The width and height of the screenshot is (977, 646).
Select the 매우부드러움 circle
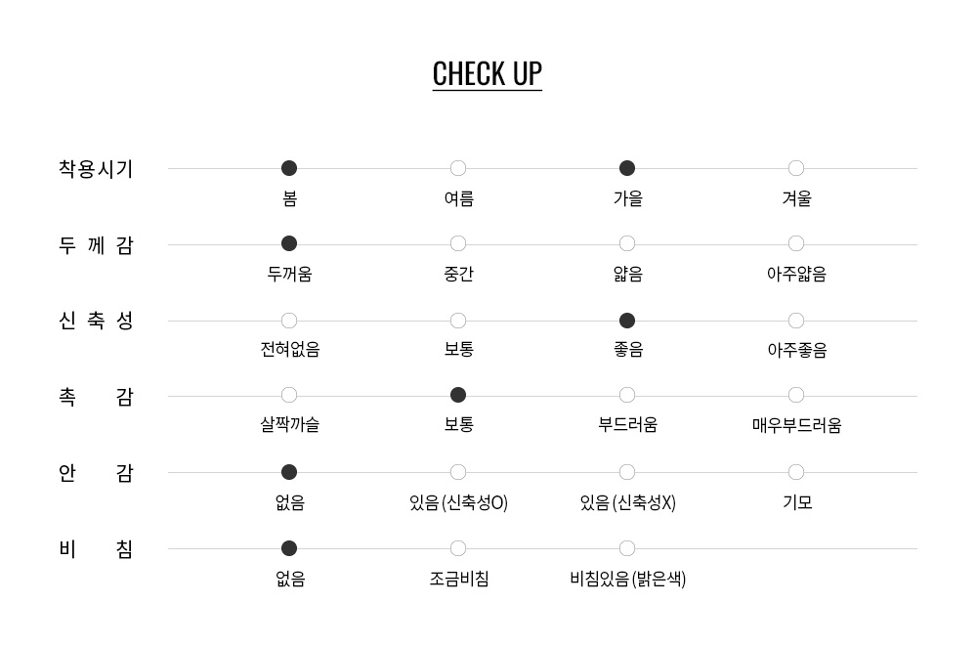[x=795, y=395]
